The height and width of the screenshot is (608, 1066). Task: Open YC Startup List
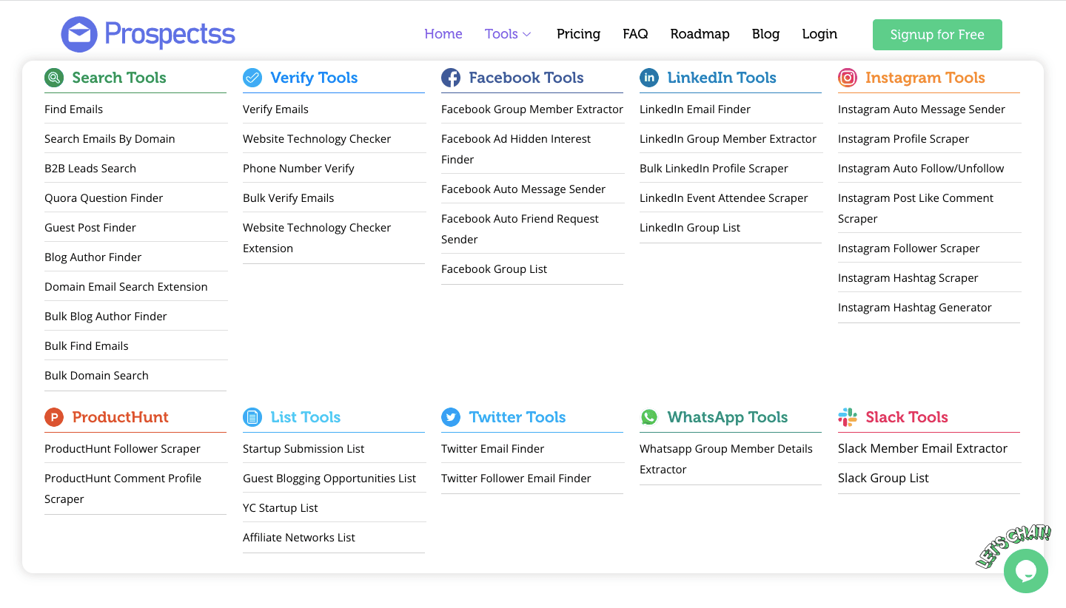pos(280,508)
